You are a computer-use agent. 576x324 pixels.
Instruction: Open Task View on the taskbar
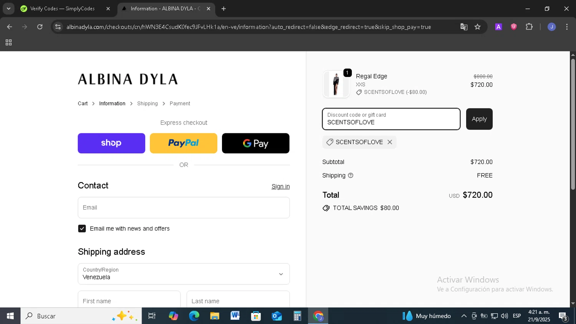pyautogui.click(x=152, y=316)
